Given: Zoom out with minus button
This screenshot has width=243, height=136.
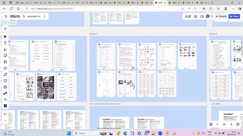Looking at the screenshot, I should pyautogui.click(x=217, y=124).
